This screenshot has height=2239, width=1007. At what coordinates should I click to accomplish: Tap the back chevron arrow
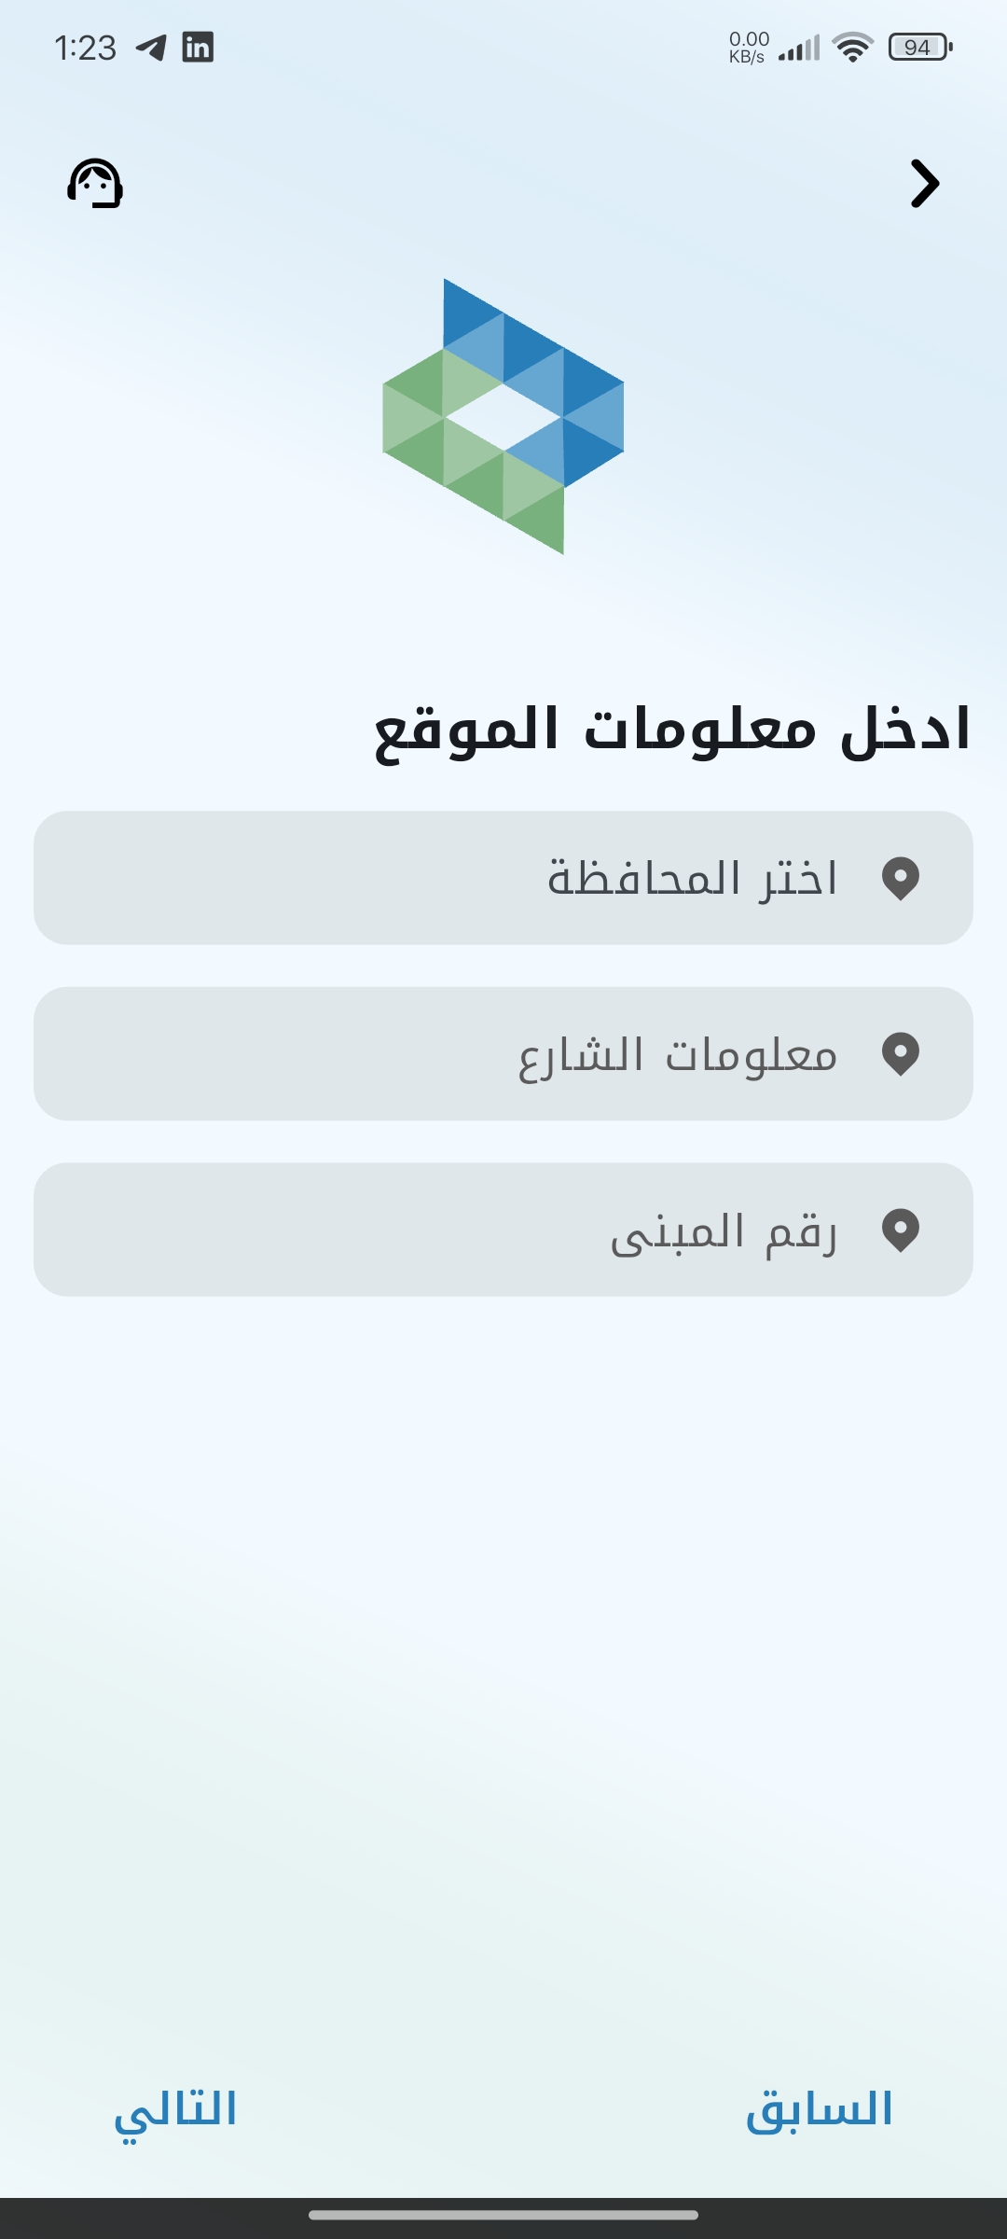924,184
